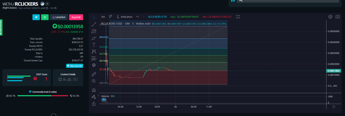345x116 pixels.
Task: Toggle stay in drawing mode
Action: [94, 97]
